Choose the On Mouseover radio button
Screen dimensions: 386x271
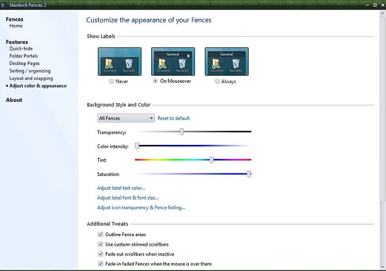pos(155,81)
